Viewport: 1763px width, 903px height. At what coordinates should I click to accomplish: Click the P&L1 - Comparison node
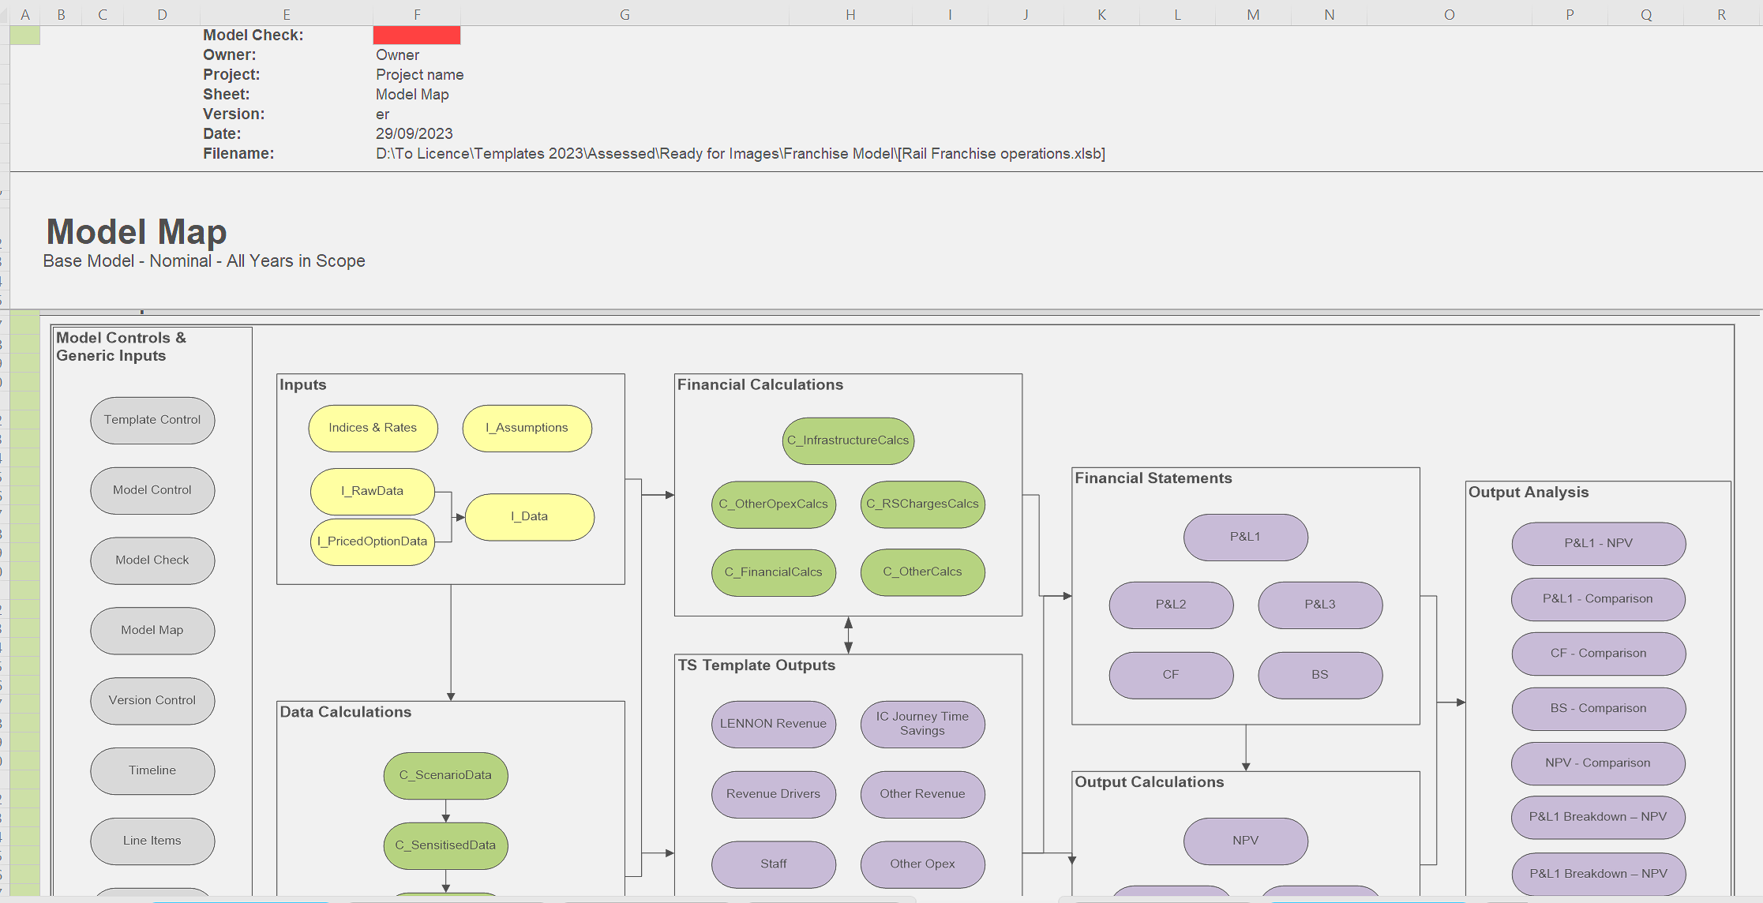[x=1599, y=599]
